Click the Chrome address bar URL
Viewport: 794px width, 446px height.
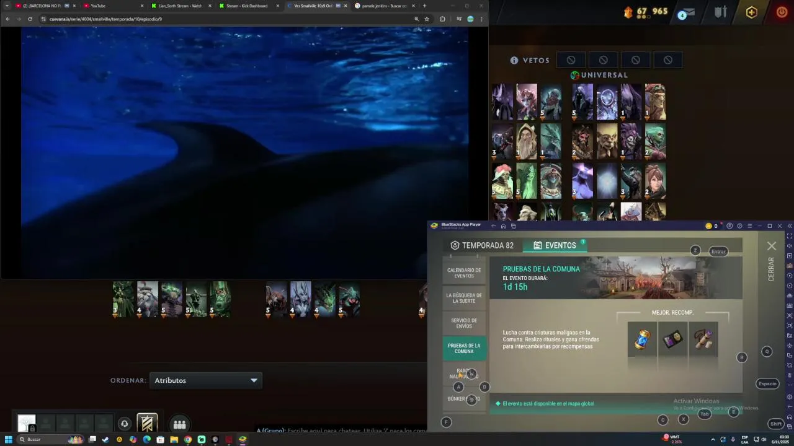(105, 19)
